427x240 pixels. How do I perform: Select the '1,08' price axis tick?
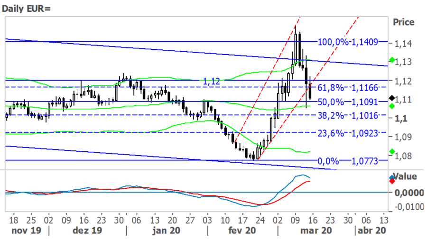tap(404, 156)
